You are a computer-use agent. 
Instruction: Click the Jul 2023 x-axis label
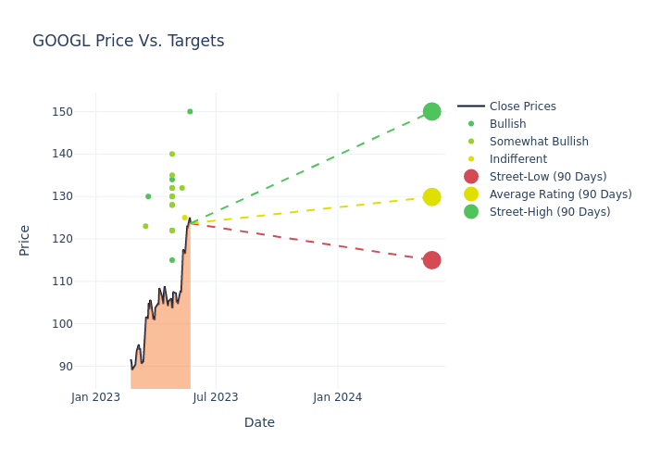216,397
